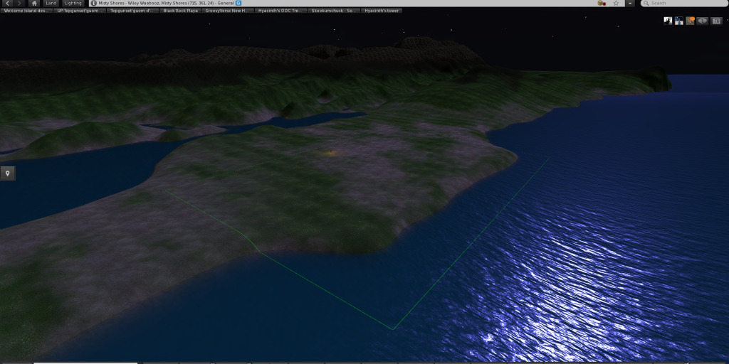This screenshot has height=364, width=729.
Task: Click the no-build parcel status icon
Action: (602, 4)
